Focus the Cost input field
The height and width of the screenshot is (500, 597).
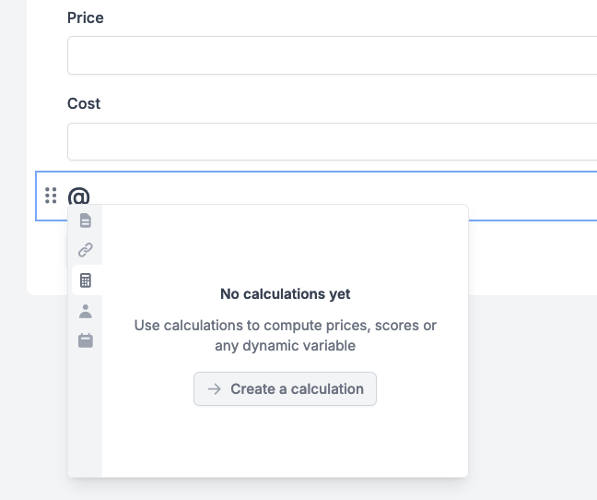point(332,141)
